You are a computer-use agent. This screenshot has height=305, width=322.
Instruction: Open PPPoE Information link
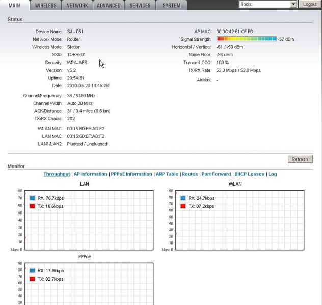tap(131, 174)
